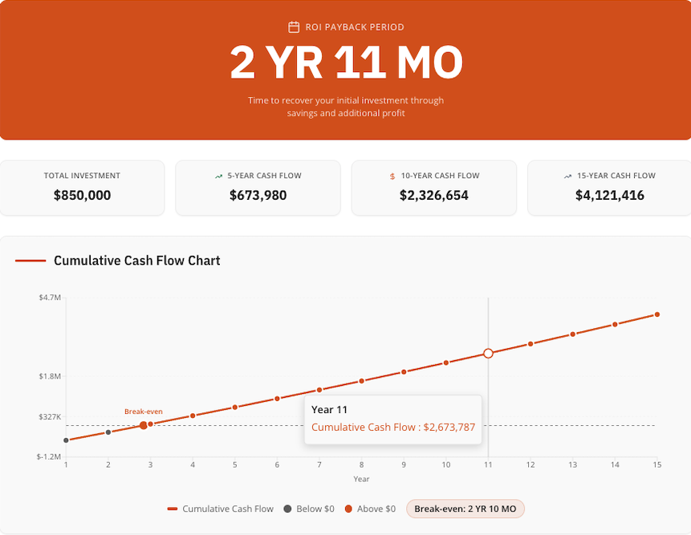Click the 5-Year Cash Flow trend icon
This screenshot has height=535, width=691.
218,176
